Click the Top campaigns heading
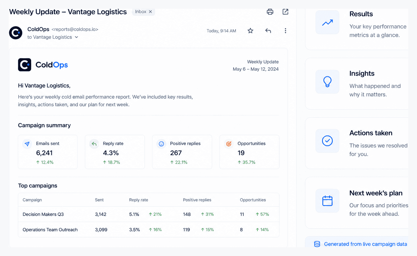This screenshot has height=256, width=417. pyautogui.click(x=38, y=186)
